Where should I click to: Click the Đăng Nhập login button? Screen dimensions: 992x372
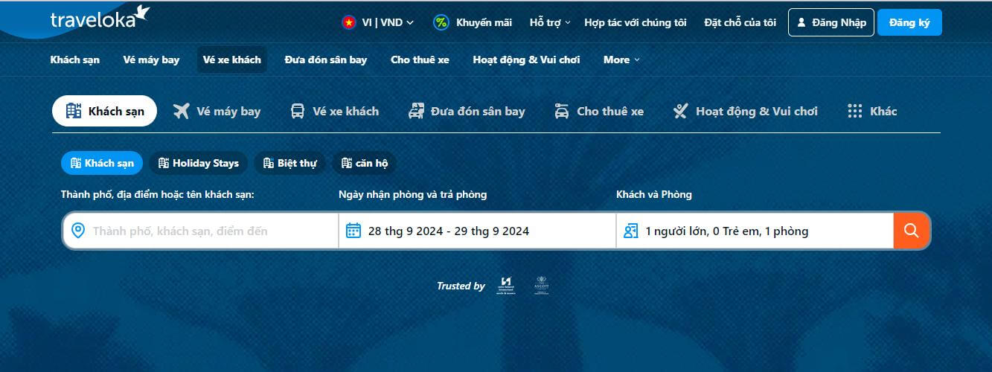coord(831,22)
